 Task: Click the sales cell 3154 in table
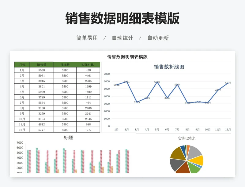point(42,119)
